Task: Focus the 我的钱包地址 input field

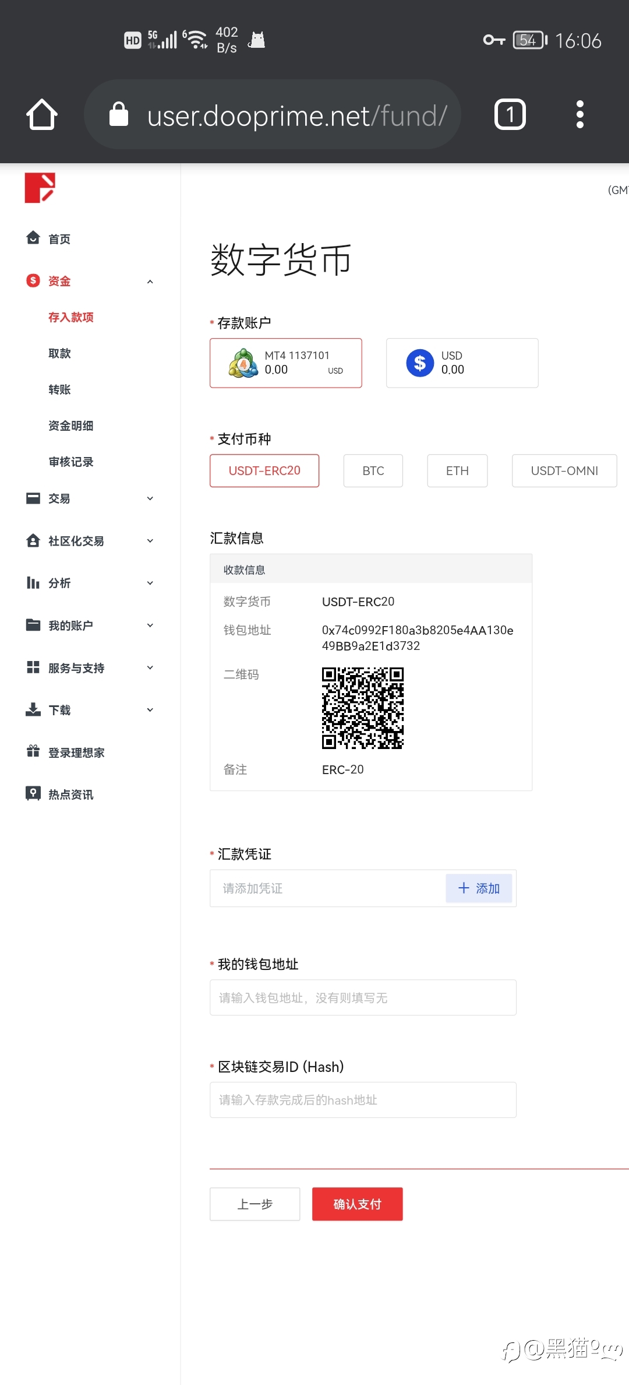Action: click(x=363, y=997)
